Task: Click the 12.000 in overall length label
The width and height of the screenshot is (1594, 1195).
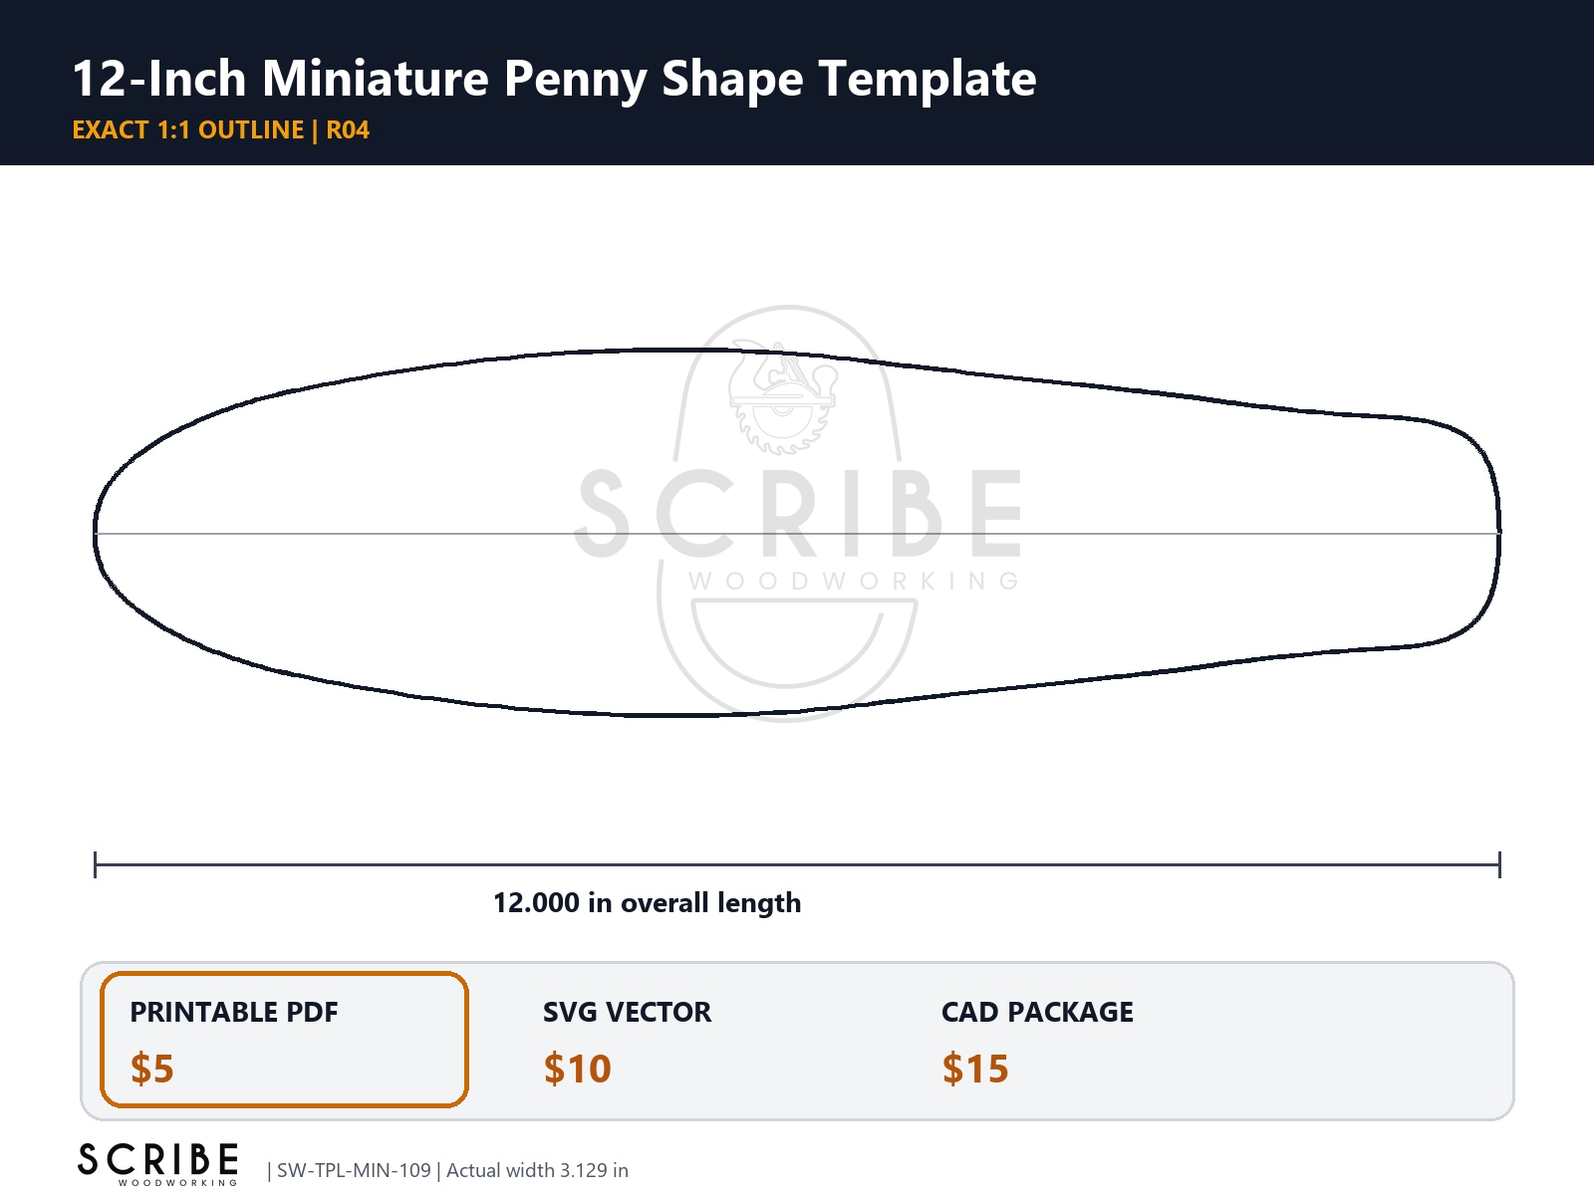Action: pos(648,902)
